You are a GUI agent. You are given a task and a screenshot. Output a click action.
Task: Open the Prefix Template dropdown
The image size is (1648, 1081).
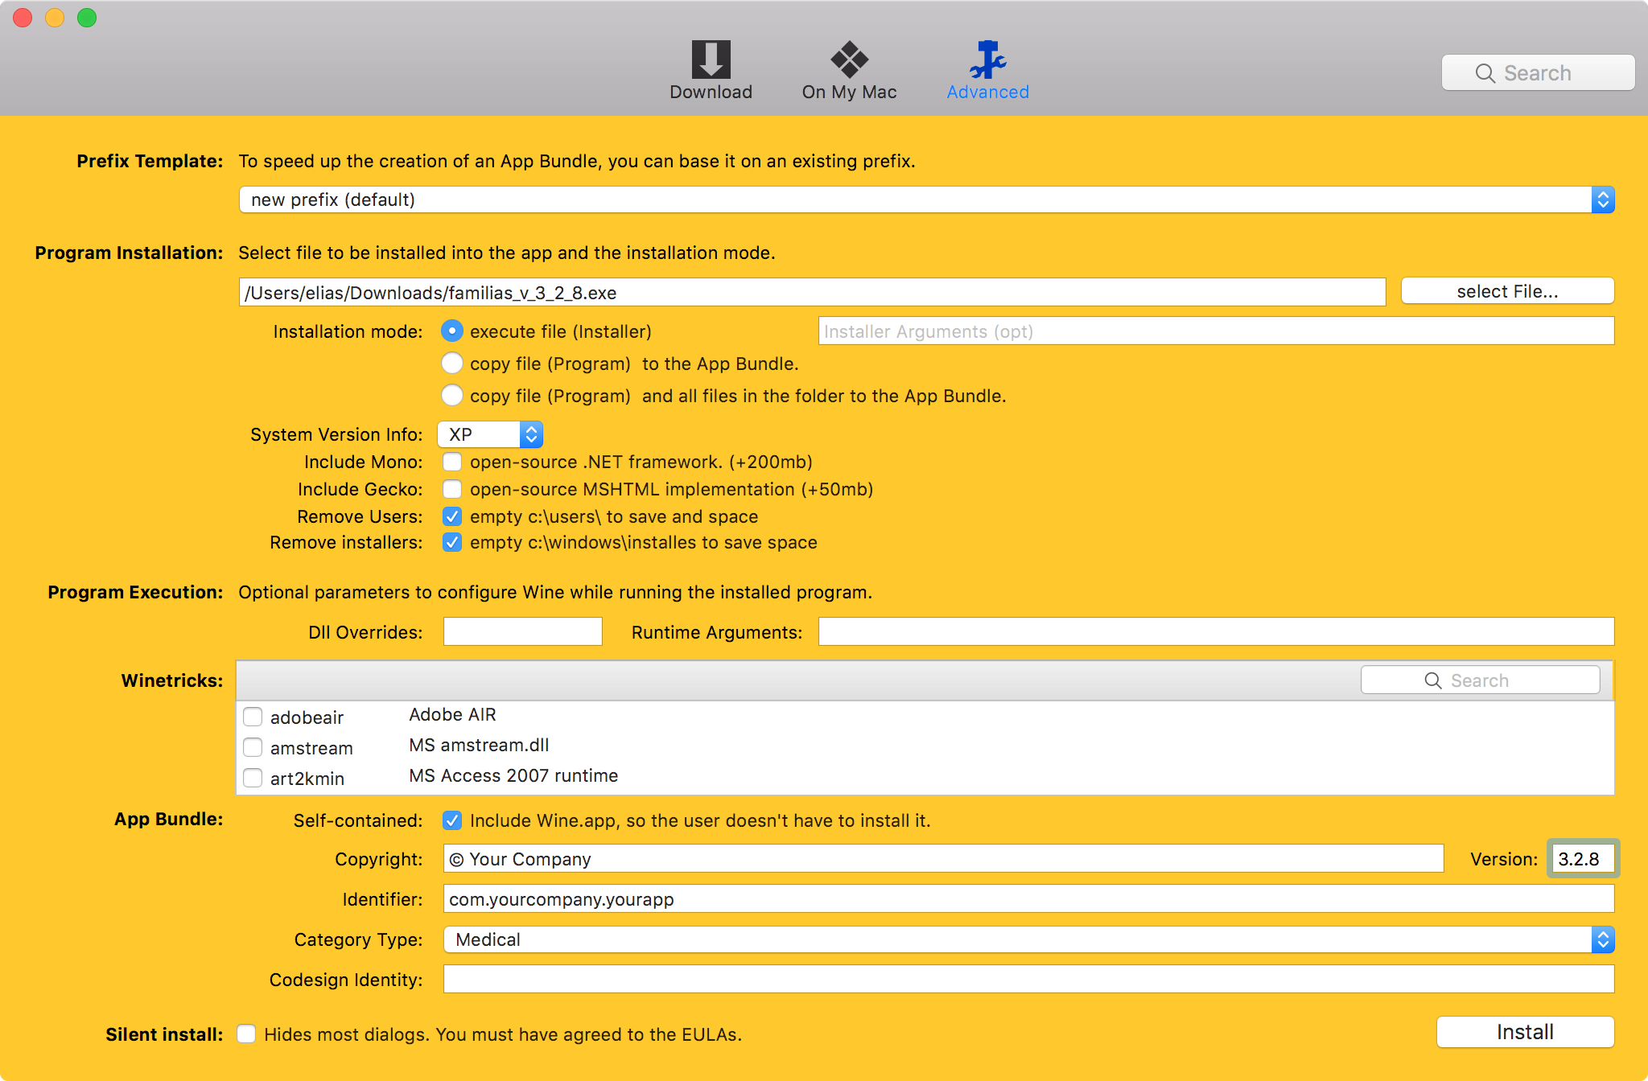(1602, 199)
